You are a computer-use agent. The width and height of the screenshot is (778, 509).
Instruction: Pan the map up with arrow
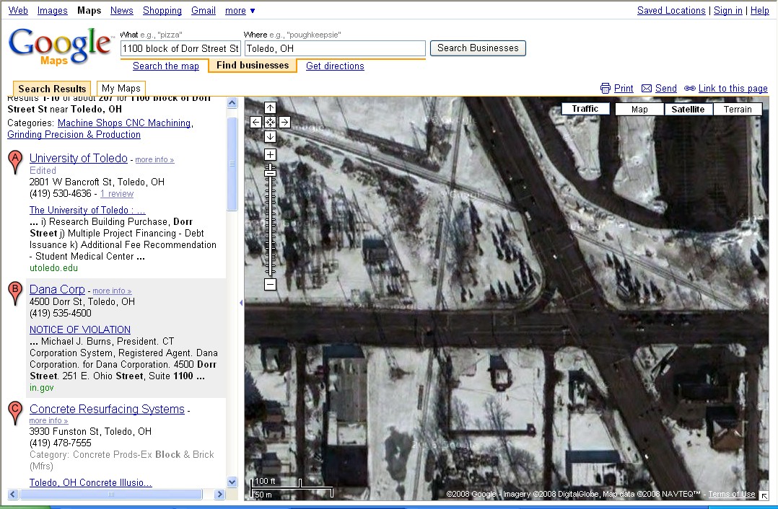click(x=270, y=108)
